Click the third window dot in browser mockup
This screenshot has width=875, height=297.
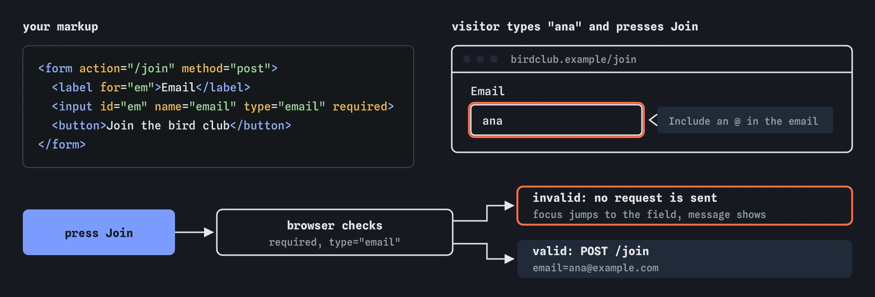494,59
